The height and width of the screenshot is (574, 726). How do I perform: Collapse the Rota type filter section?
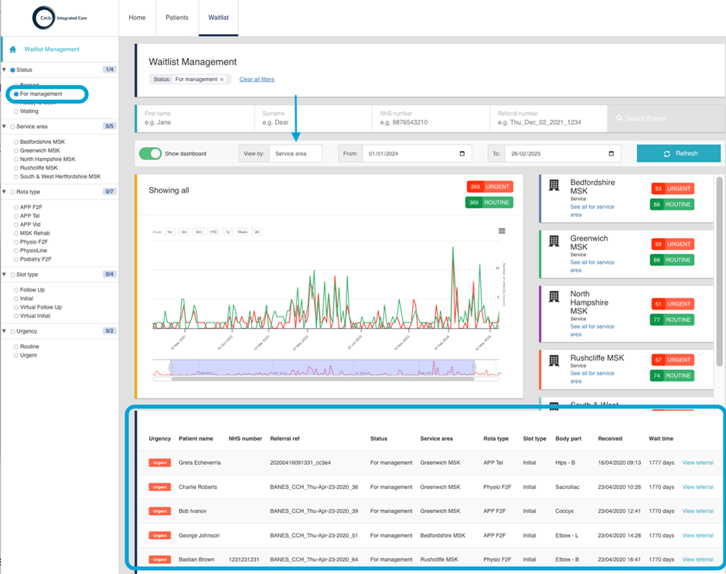pyautogui.click(x=5, y=192)
